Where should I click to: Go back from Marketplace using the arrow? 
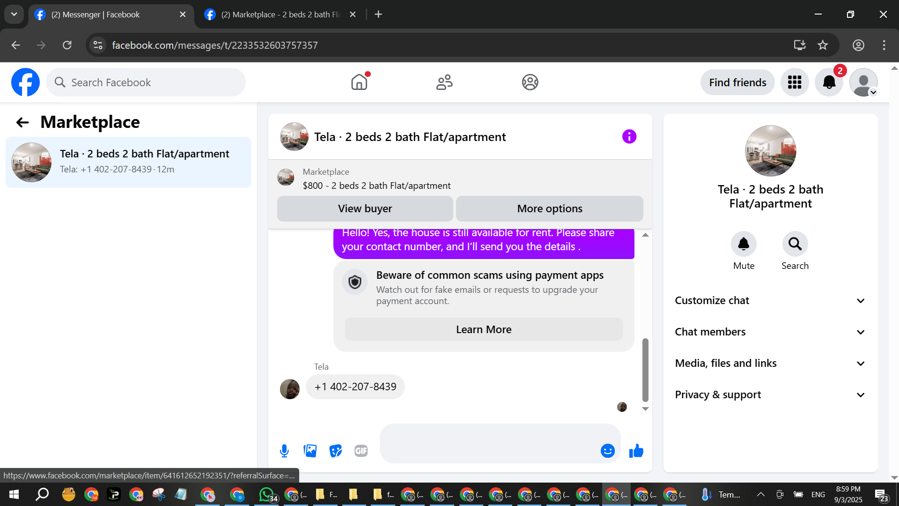22,122
